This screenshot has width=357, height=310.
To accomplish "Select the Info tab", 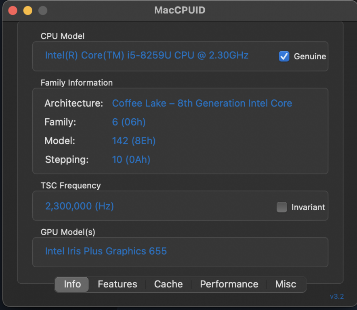I will coord(72,284).
